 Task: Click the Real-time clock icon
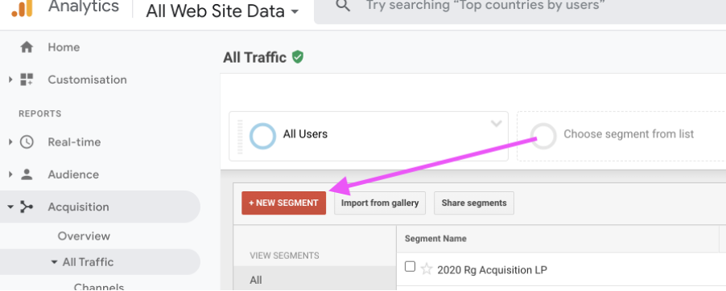pyautogui.click(x=27, y=142)
